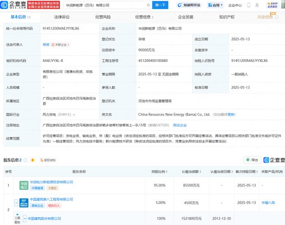
Task: Open 华润电力新能源投资有限公司 link
Action: click(51, 182)
